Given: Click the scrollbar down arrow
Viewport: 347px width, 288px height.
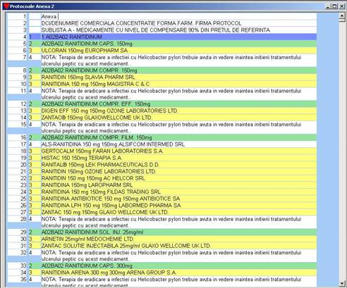Looking at the screenshot, I should pos(342,284).
